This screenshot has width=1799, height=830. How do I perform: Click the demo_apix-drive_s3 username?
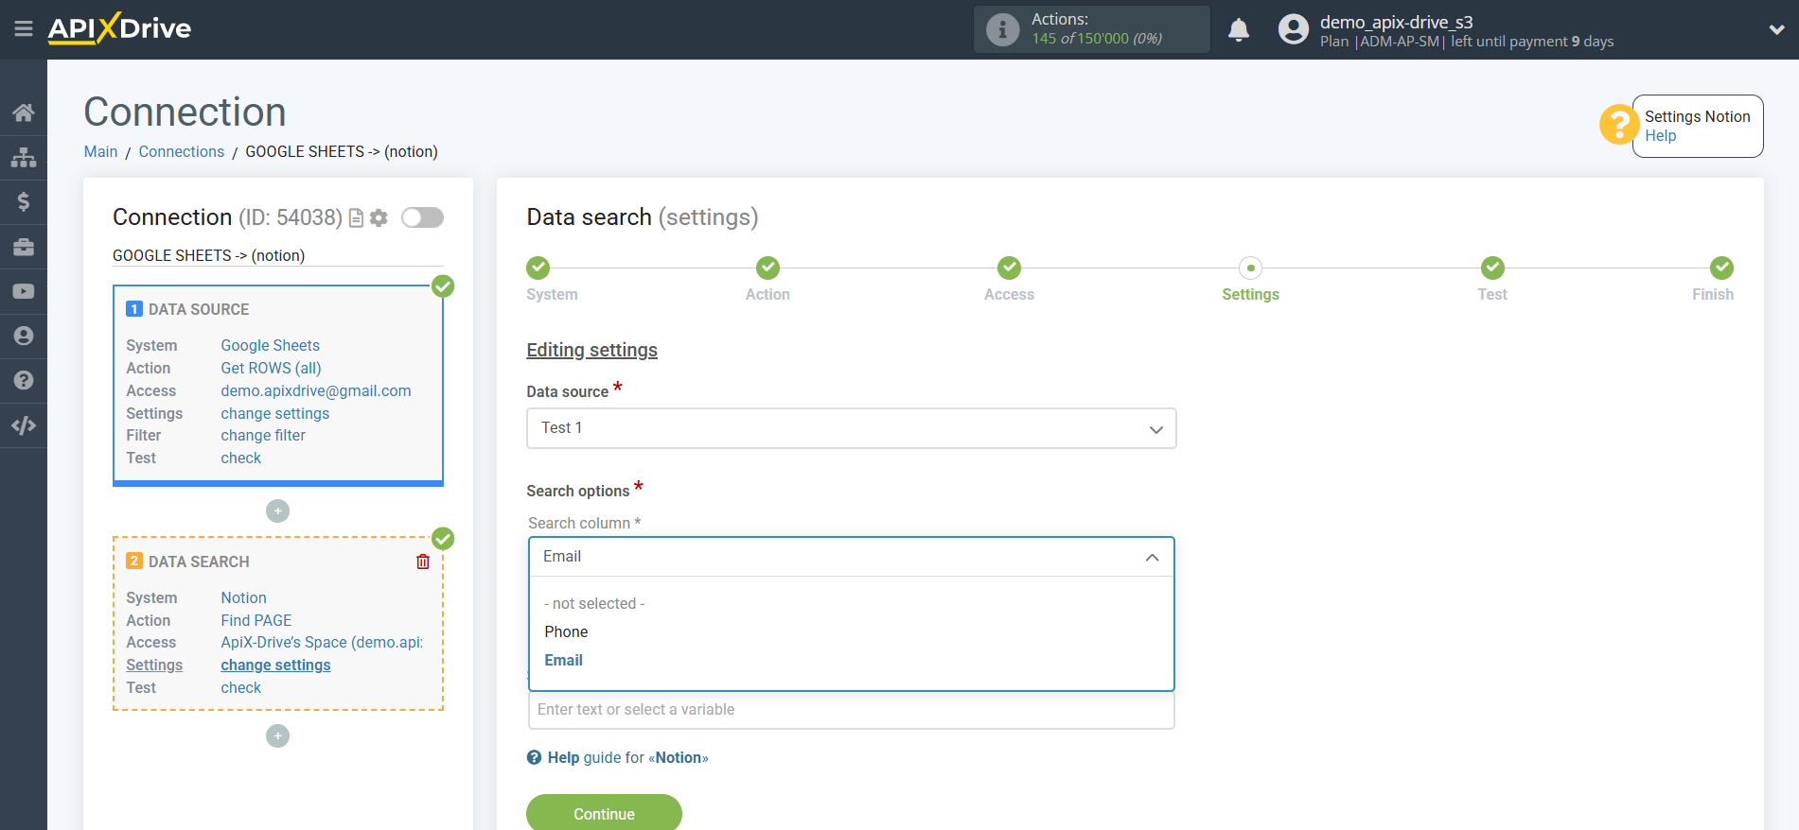[x=1397, y=22]
